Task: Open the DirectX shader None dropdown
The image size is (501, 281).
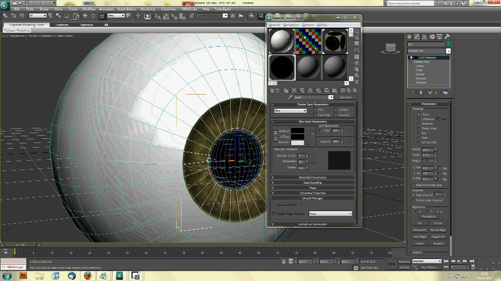Action: (x=330, y=213)
